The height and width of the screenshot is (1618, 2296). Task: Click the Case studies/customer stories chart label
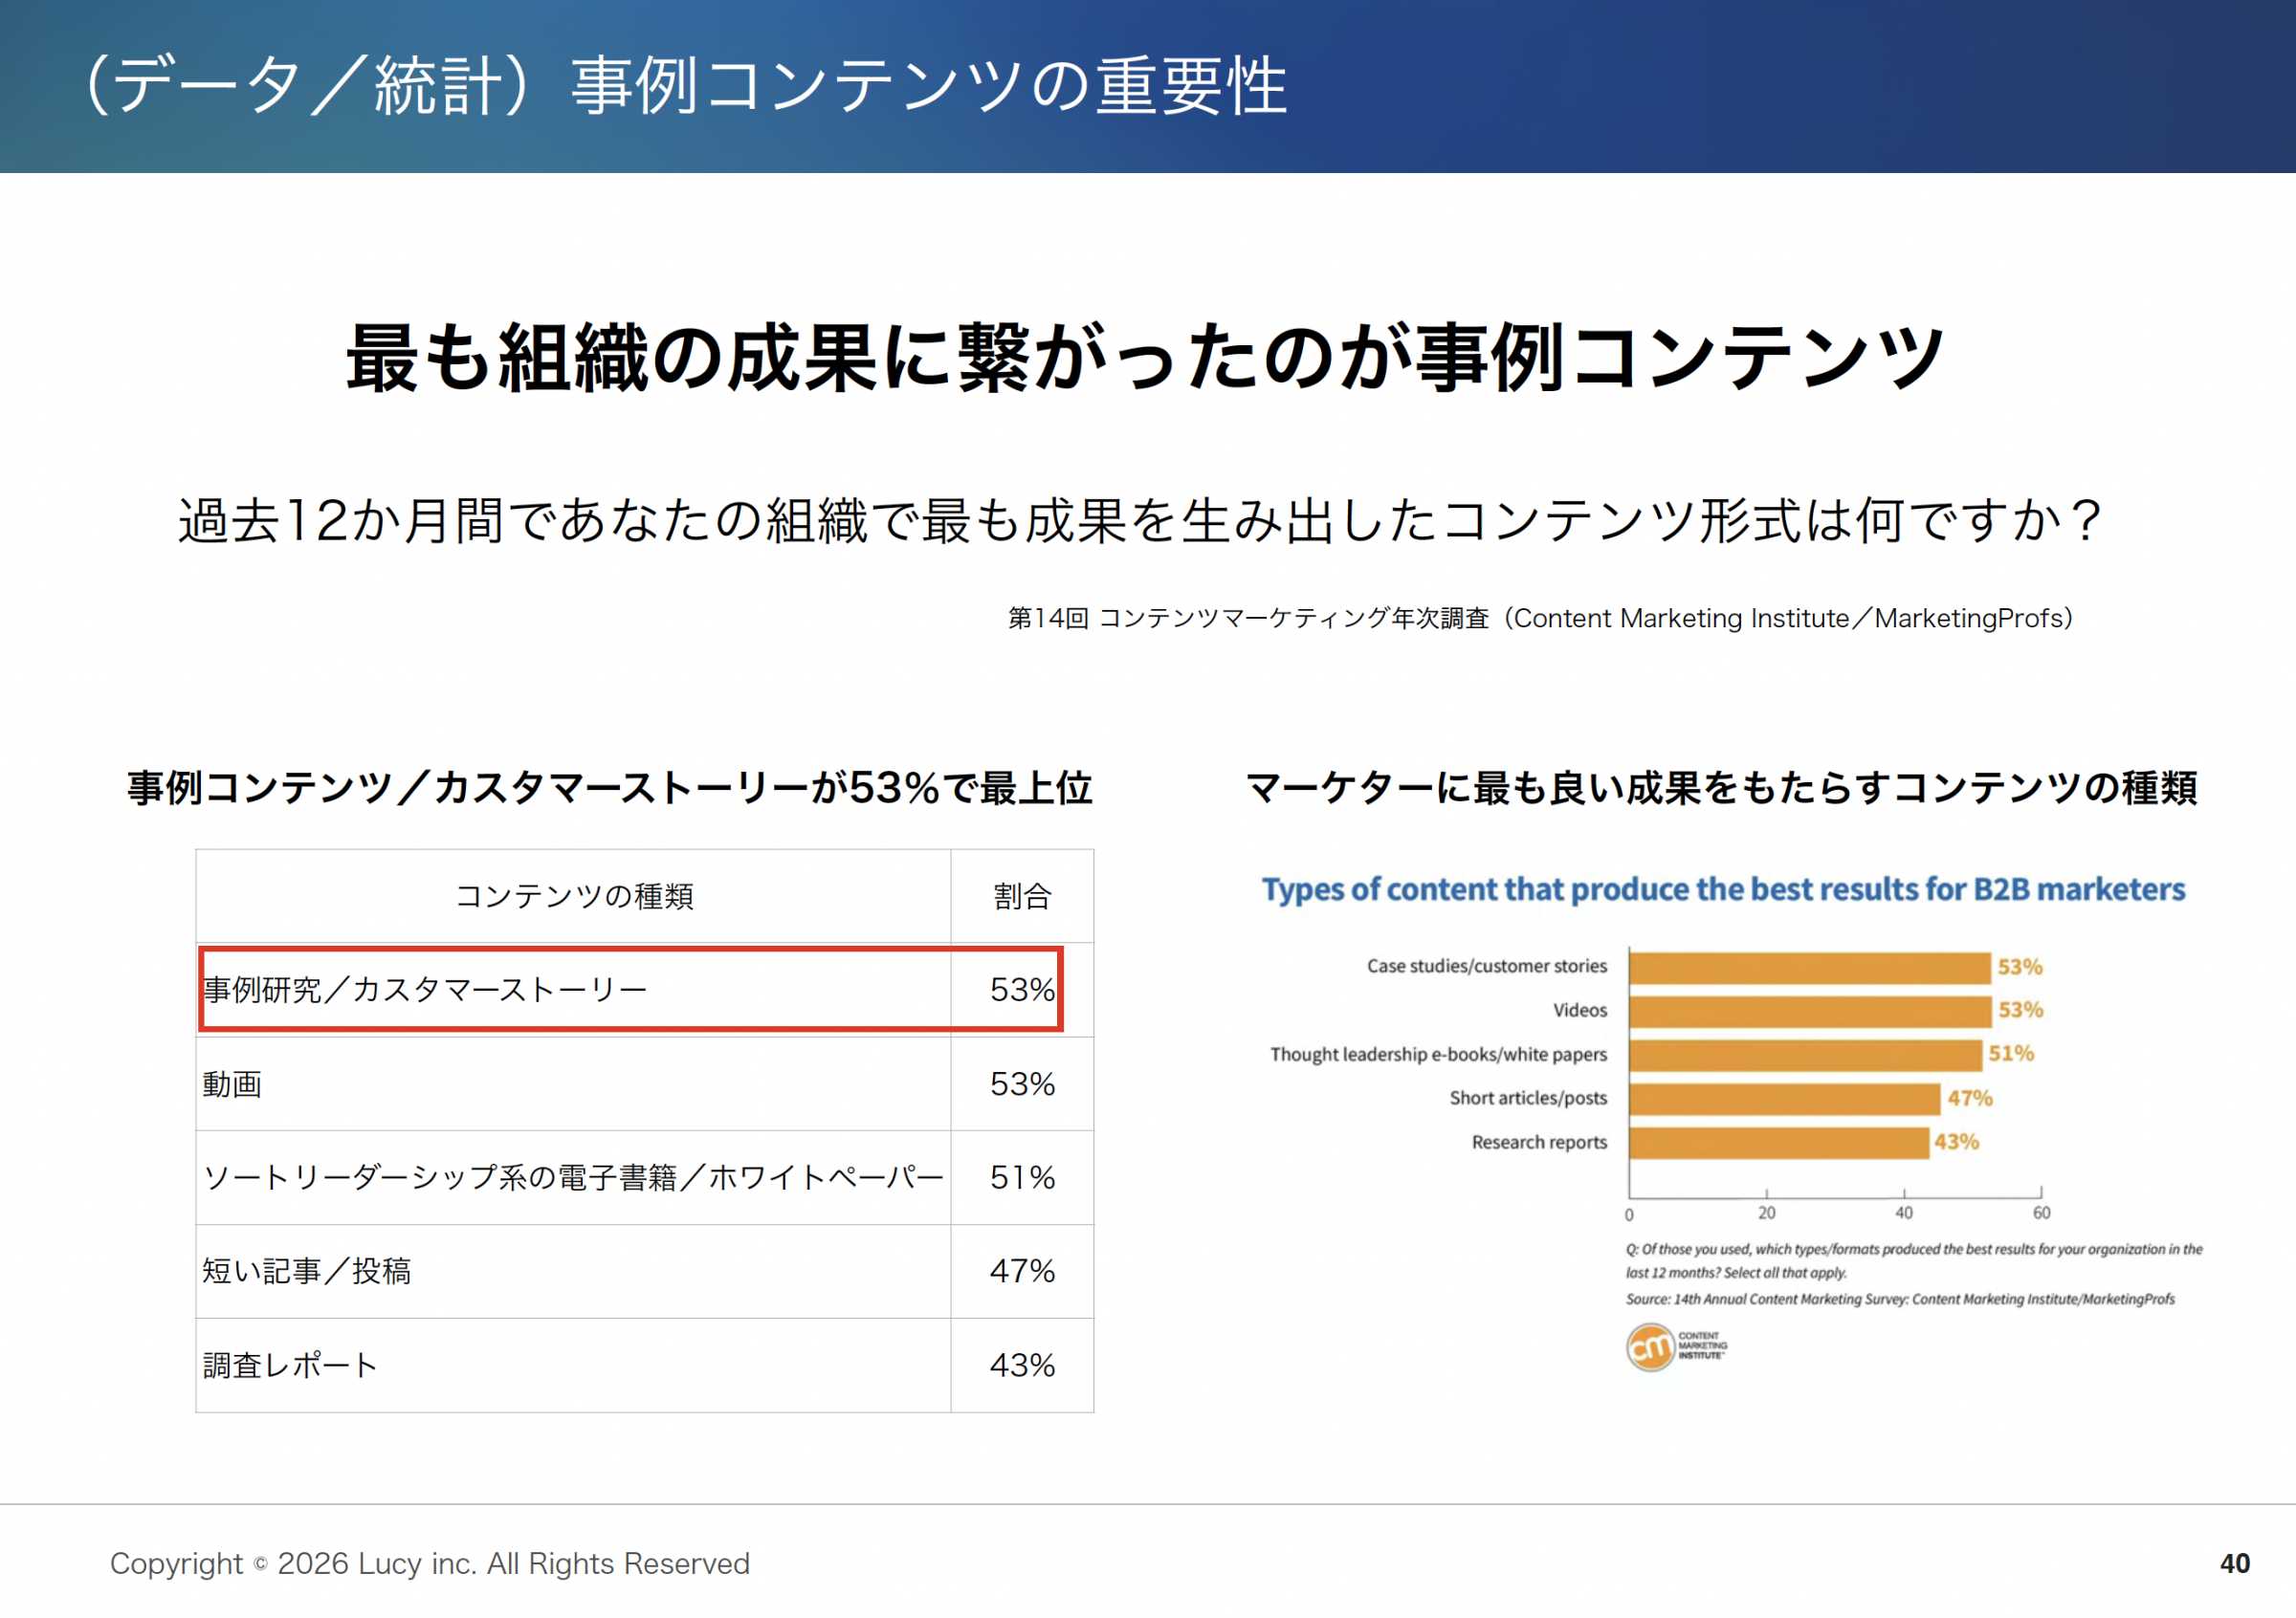pyautogui.click(x=1487, y=967)
